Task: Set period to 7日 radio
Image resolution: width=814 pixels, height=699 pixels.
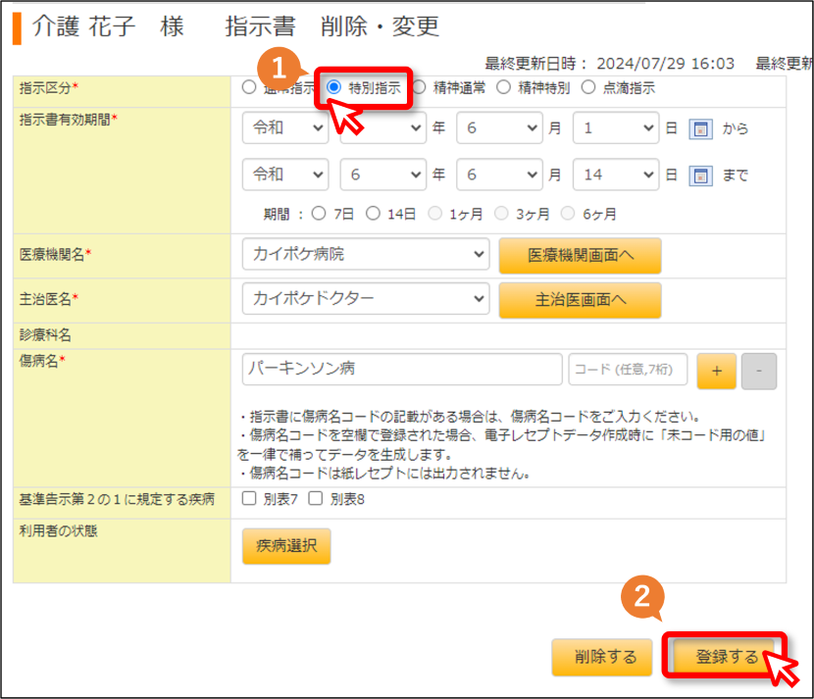Action: tap(319, 214)
